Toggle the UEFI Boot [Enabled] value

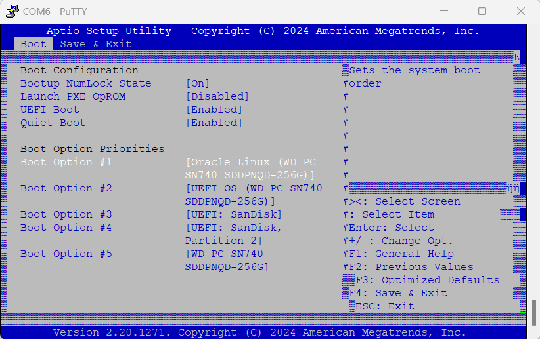point(214,110)
